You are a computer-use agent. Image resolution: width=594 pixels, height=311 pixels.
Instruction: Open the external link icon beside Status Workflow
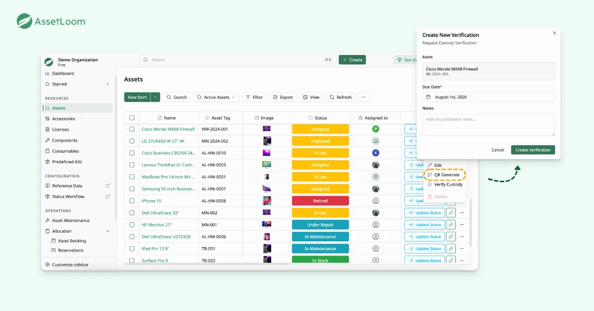click(x=108, y=197)
